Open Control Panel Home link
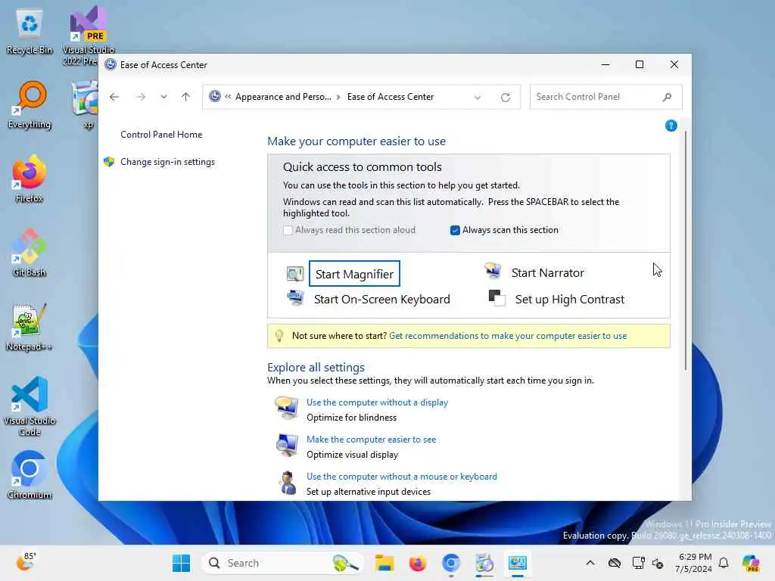 coord(161,135)
